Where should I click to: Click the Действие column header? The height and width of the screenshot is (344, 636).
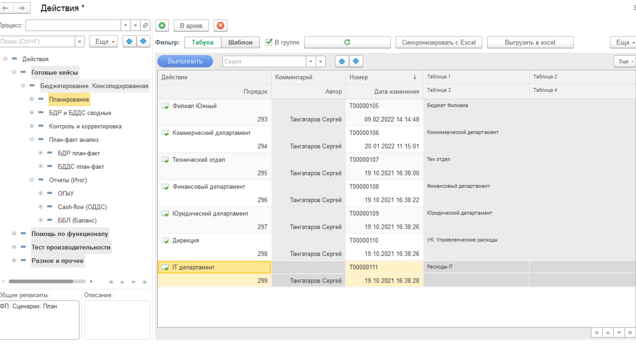pos(214,77)
